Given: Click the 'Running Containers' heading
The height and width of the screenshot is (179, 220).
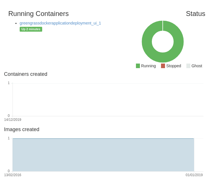Looking at the screenshot, I should (x=38, y=14).
